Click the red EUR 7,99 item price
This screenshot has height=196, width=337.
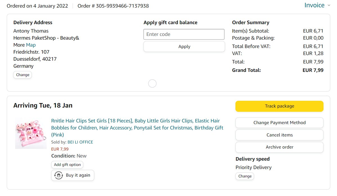[x=60, y=149]
